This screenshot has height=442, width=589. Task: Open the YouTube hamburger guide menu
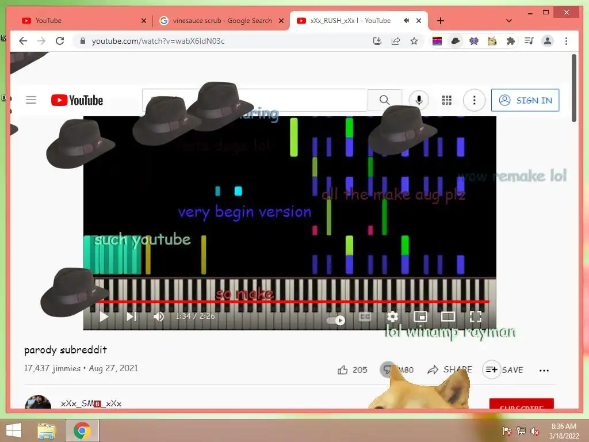[31, 100]
